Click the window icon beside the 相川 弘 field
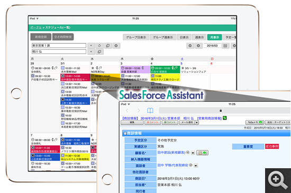 [99, 52]
